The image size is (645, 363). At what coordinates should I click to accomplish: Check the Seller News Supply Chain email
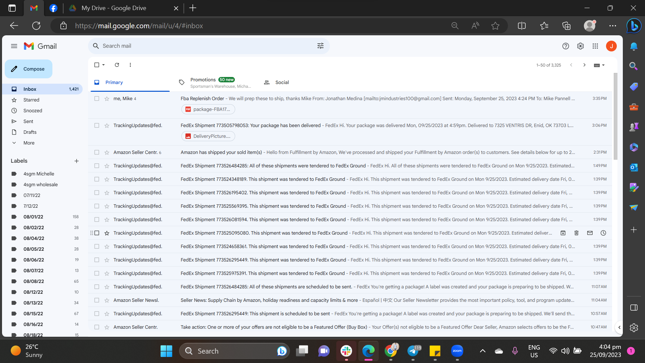tap(97, 300)
